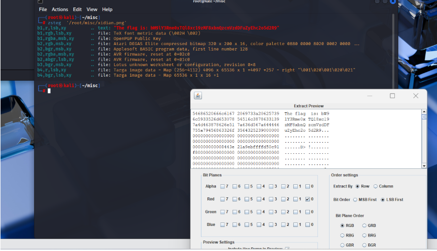437x251 pixels.
Task: Check Green bit plane 2
Action: pyautogui.click(x=283, y=212)
